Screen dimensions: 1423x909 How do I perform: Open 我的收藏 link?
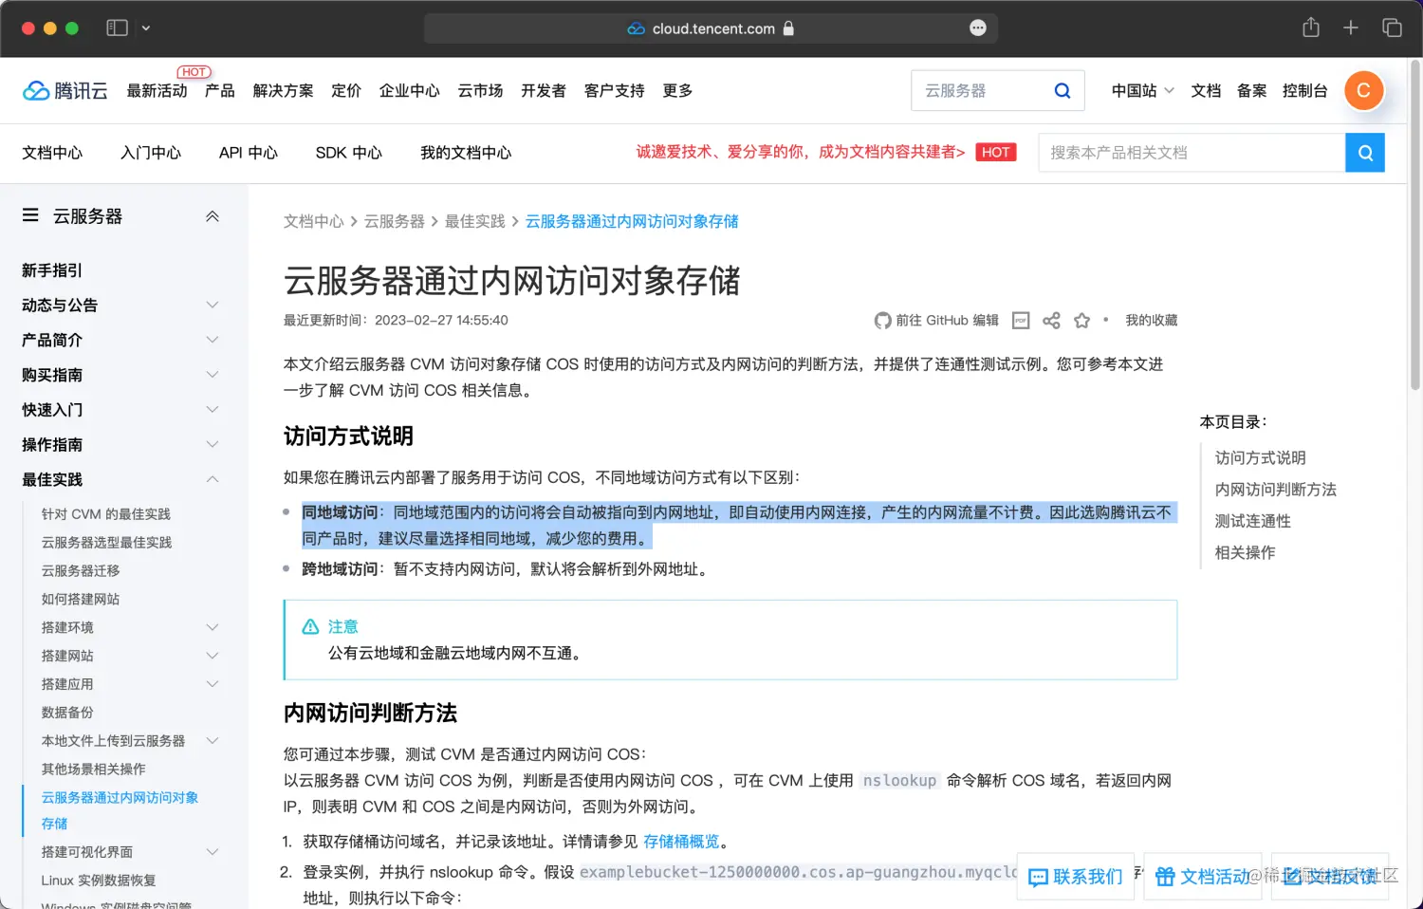point(1152,321)
